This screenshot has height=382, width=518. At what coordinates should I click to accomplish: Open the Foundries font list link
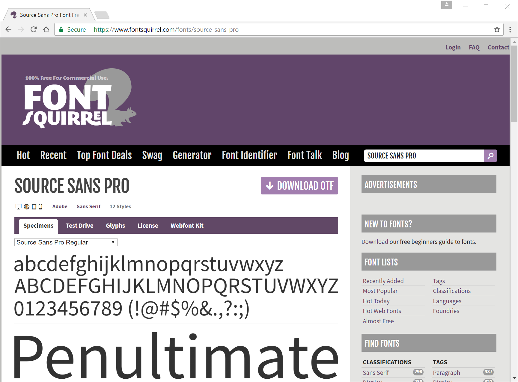coord(446,311)
